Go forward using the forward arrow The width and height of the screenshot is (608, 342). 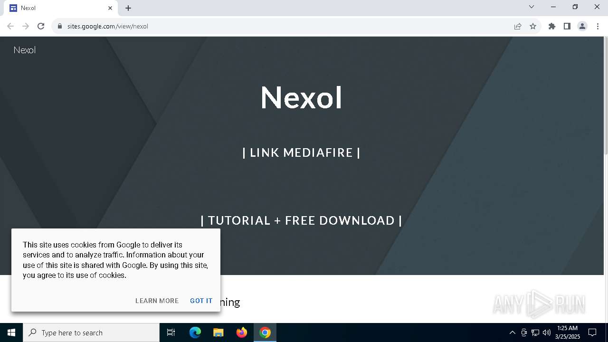(26, 26)
